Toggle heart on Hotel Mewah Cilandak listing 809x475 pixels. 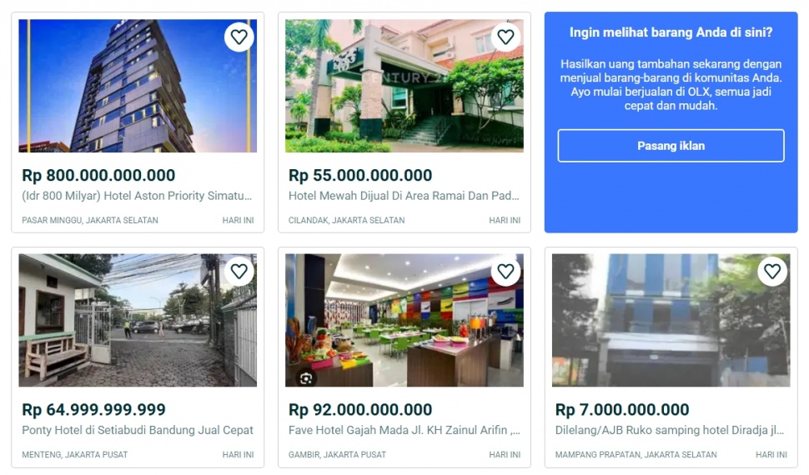click(505, 37)
